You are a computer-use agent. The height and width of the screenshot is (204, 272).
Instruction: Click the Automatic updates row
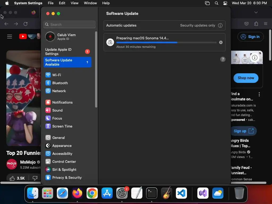164,25
